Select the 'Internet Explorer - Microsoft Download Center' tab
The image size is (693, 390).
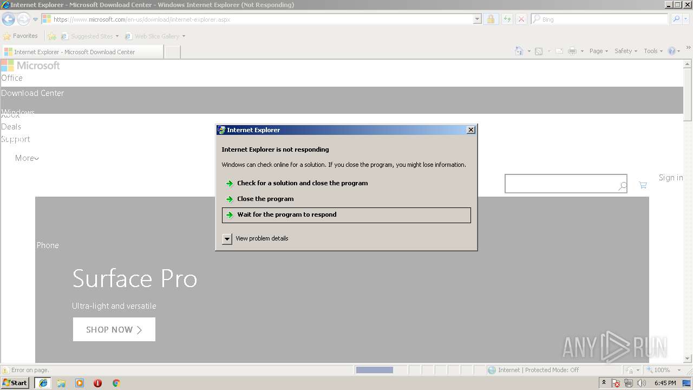(82, 52)
